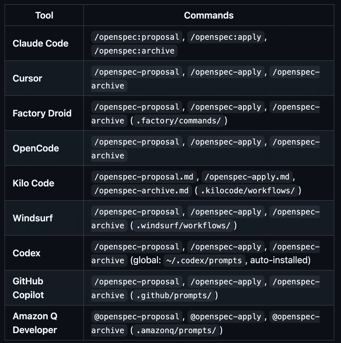Click the /openspec-apply.md command snippet
The image size is (341, 343).
coord(247,177)
